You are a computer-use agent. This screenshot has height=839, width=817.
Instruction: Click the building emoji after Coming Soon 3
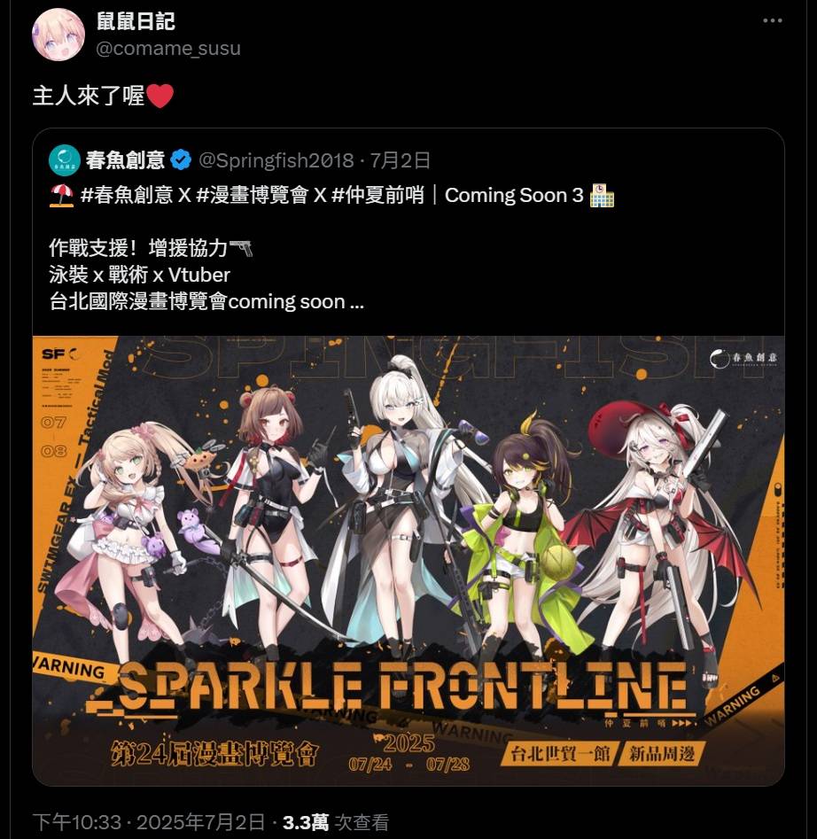click(x=602, y=195)
